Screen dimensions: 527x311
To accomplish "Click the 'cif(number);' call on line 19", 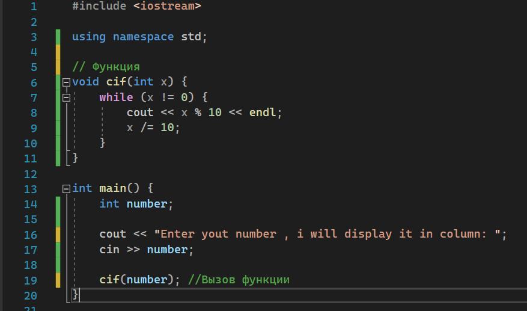I will [x=140, y=280].
